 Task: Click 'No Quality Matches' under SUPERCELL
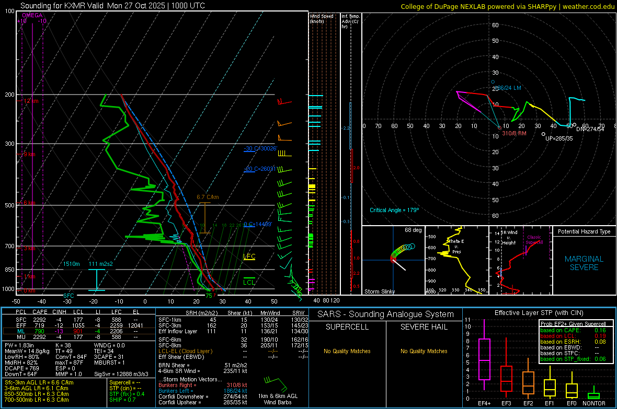pos(347,351)
